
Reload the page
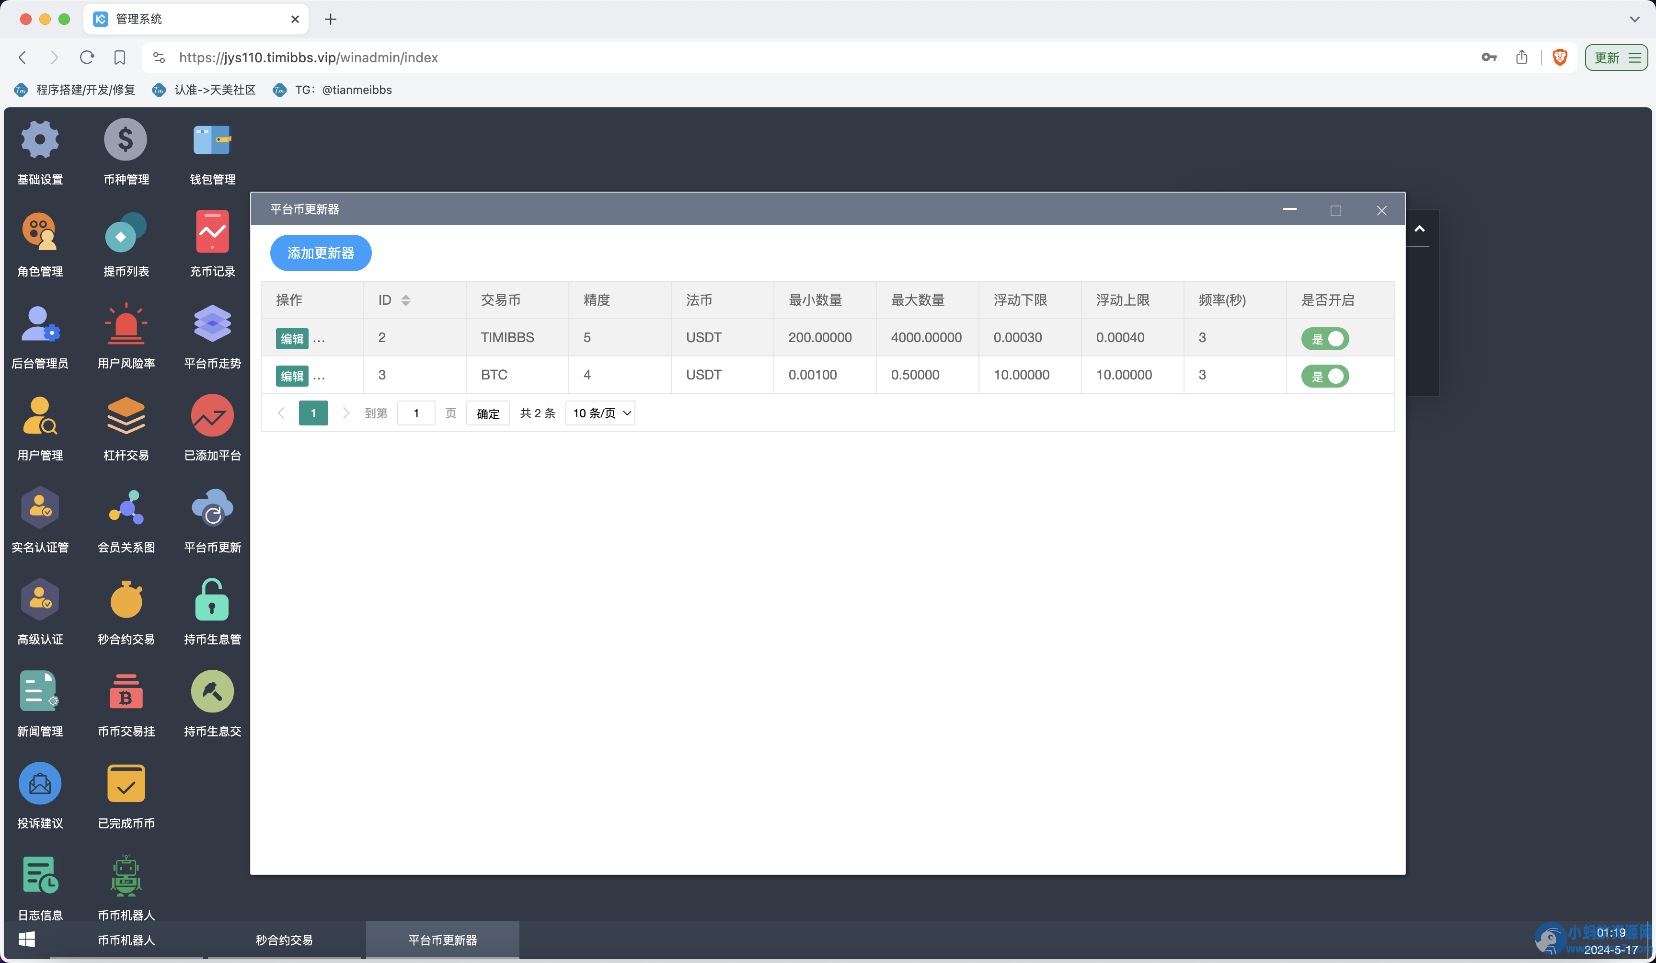point(86,58)
